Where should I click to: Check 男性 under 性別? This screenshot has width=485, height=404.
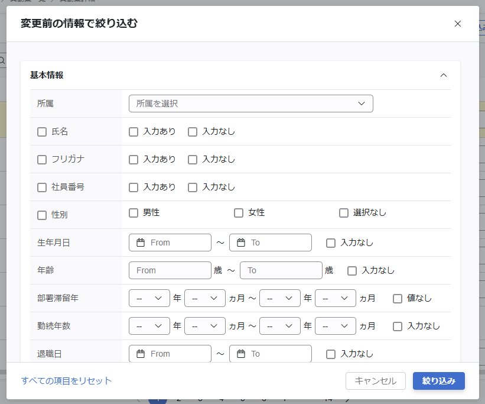(x=134, y=212)
